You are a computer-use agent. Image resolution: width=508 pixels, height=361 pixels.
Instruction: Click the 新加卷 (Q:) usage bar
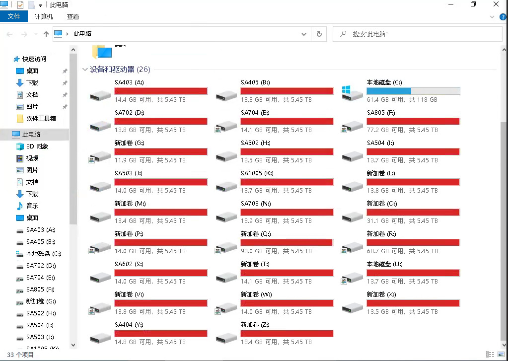[287, 242]
